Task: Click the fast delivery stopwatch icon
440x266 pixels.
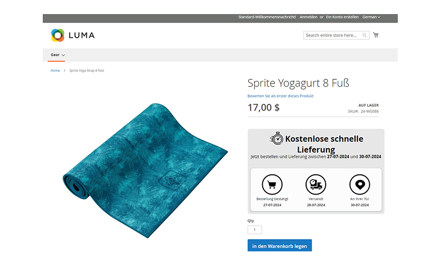Action: (x=277, y=138)
